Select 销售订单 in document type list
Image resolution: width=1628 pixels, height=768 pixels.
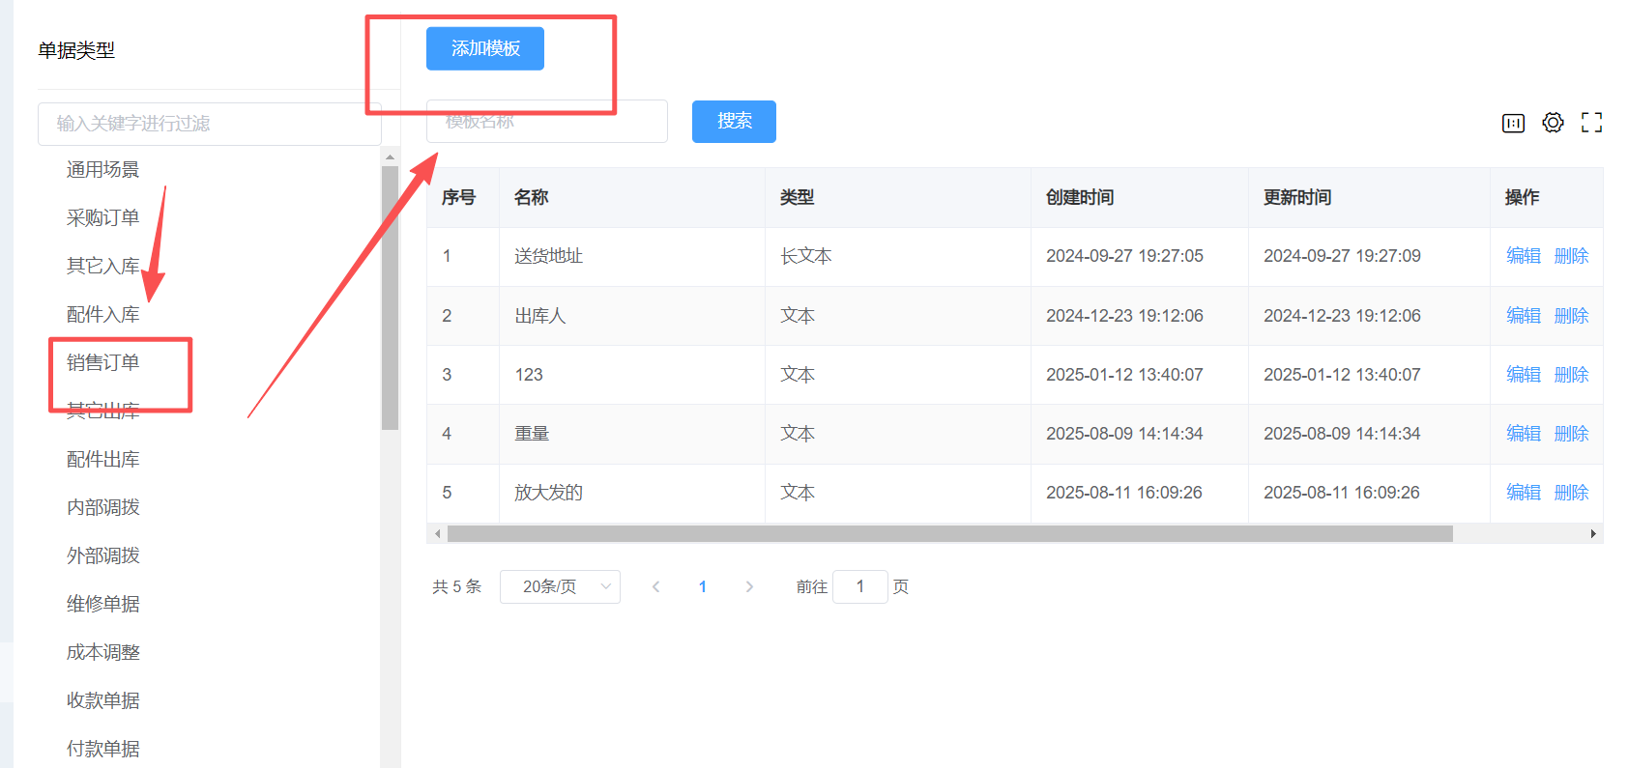click(103, 362)
